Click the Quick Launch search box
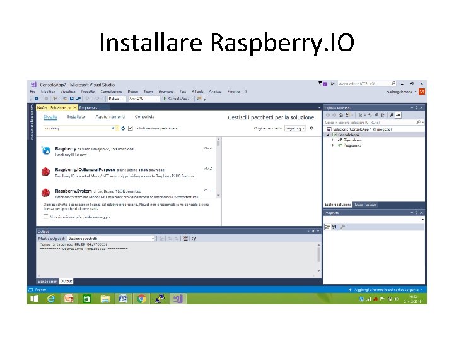This screenshot has width=454, height=341. click(366, 83)
